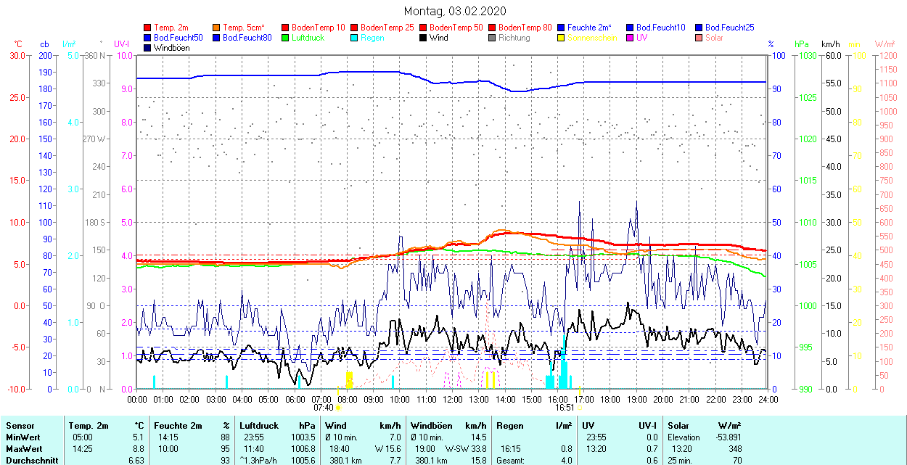
Task: Click the green Luftdruck legend swatch
Action: coord(286,38)
